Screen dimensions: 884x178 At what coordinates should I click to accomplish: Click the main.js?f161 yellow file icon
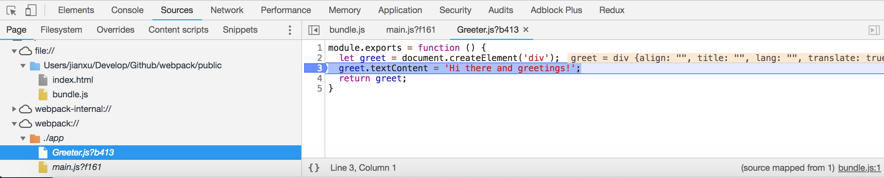43,167
